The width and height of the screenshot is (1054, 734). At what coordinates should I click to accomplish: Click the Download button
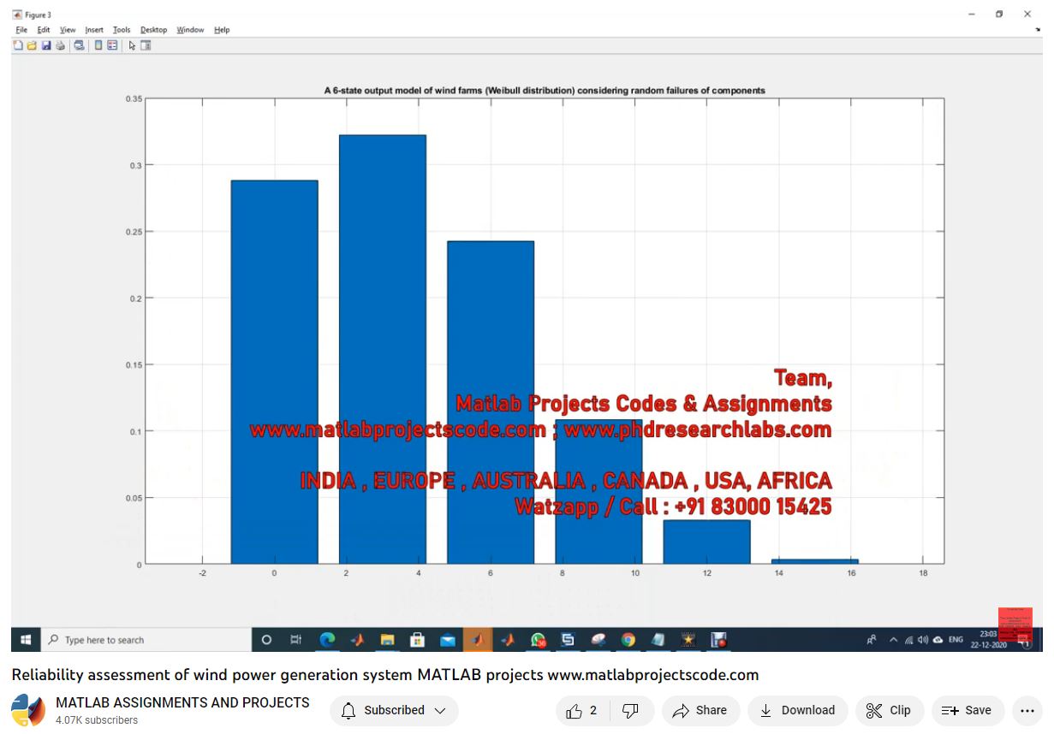click(x=797, y=710)
